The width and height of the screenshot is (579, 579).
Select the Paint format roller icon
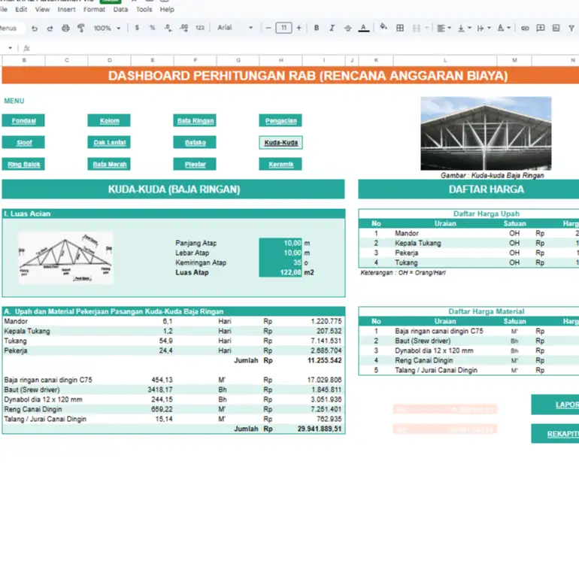click(81, 28)
